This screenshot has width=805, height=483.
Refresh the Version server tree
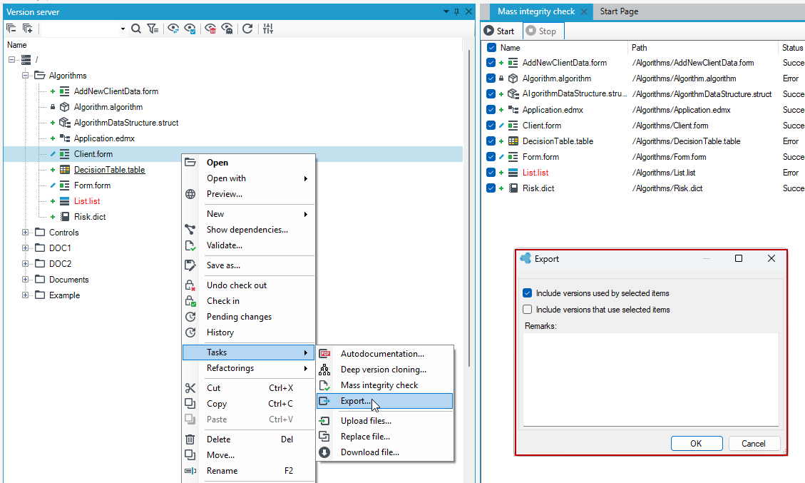click(x=247, y=29)
